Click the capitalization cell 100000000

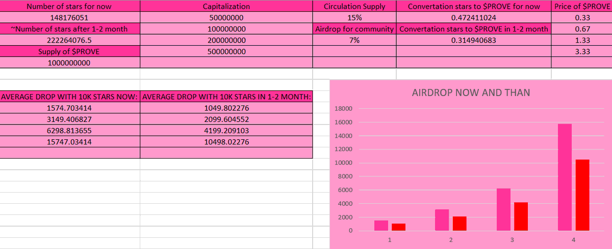point(226,29)
